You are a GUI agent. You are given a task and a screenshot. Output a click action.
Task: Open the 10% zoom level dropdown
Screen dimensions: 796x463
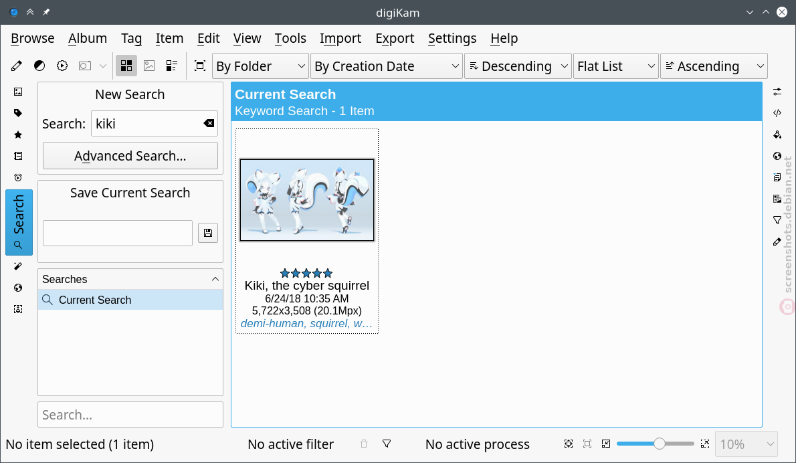[747, 444]
